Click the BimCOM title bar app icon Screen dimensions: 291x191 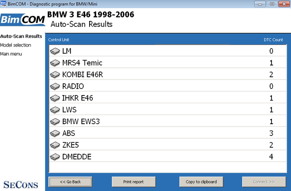point(3,4)
